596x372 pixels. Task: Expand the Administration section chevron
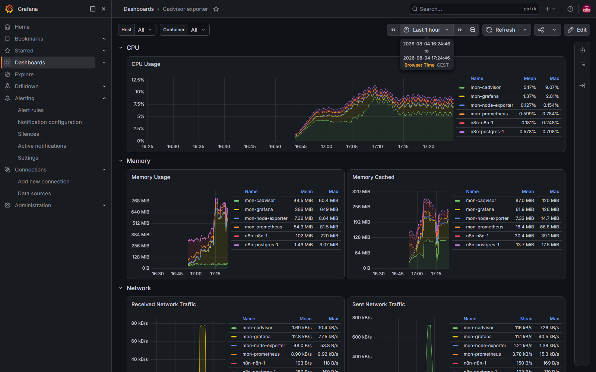point(104,205)
